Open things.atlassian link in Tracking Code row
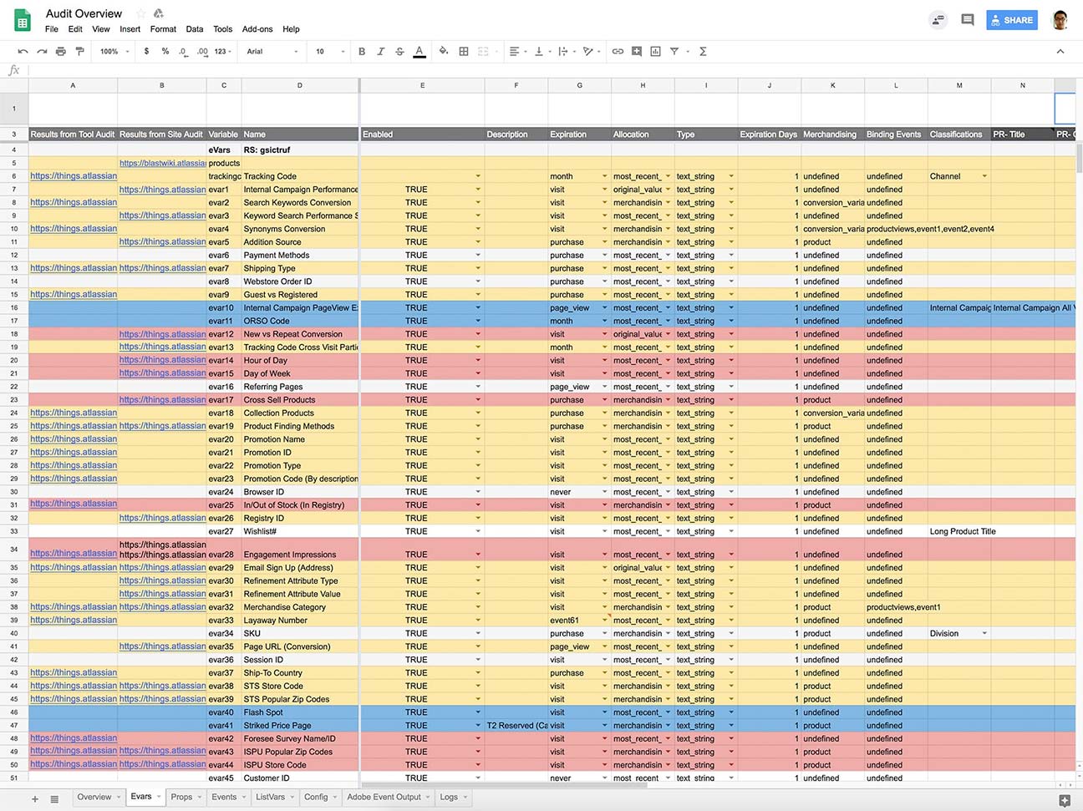Viewport: 1083px width, 811px height. click(74, 176)
